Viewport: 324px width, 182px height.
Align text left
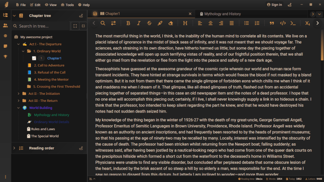coord(200,23)
